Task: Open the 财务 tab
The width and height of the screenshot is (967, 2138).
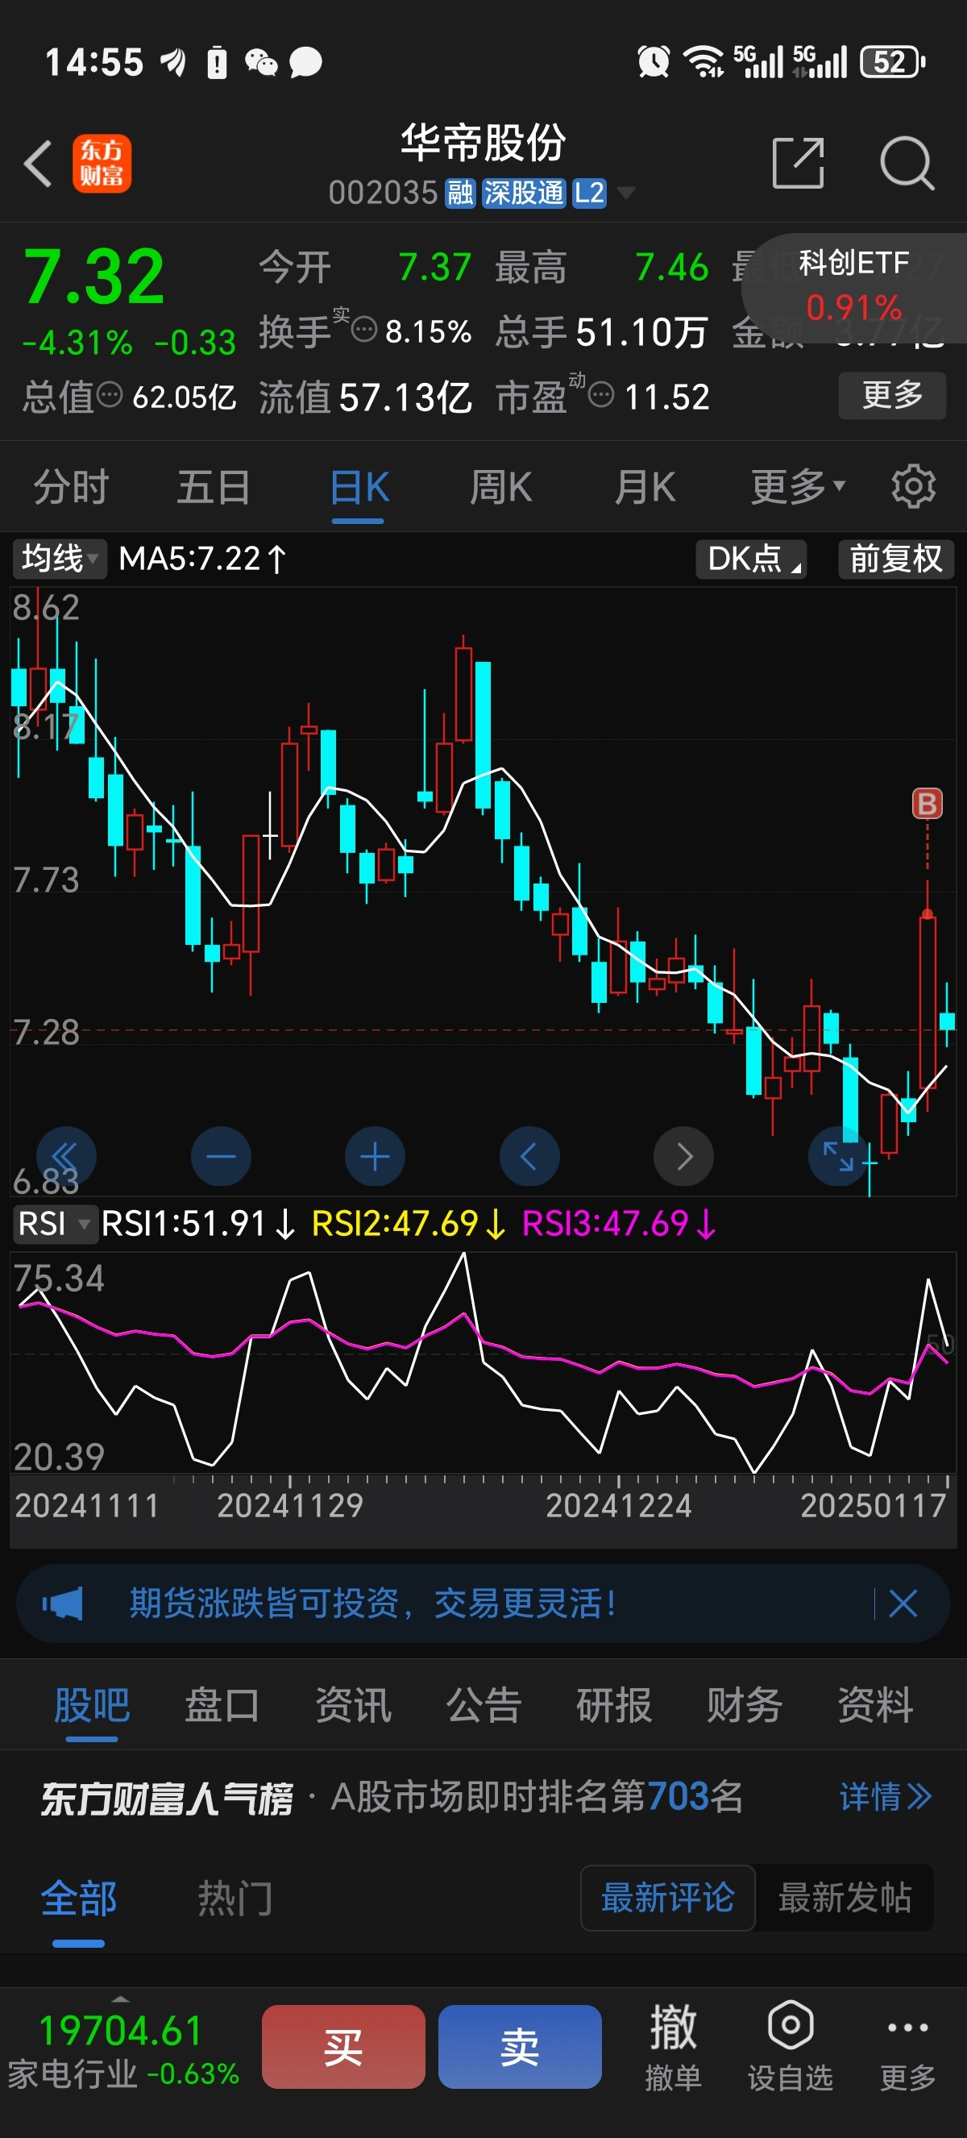Action: [745, 1707]
